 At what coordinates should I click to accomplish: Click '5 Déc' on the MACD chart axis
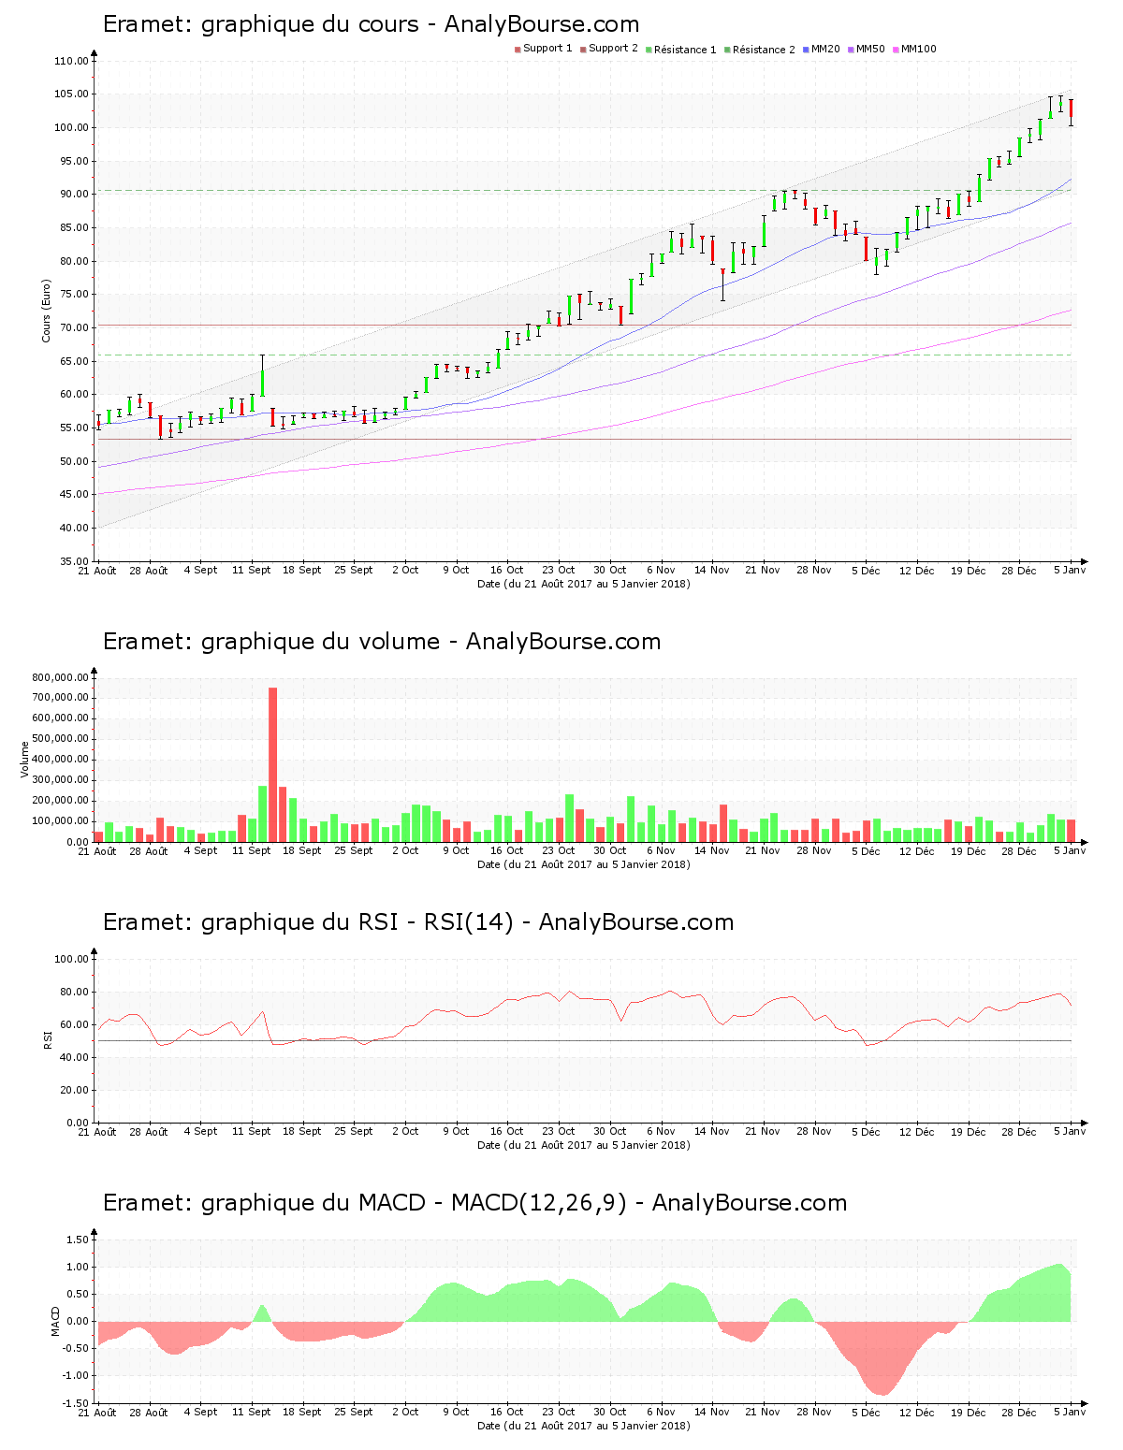click(x=866, y=1412)
